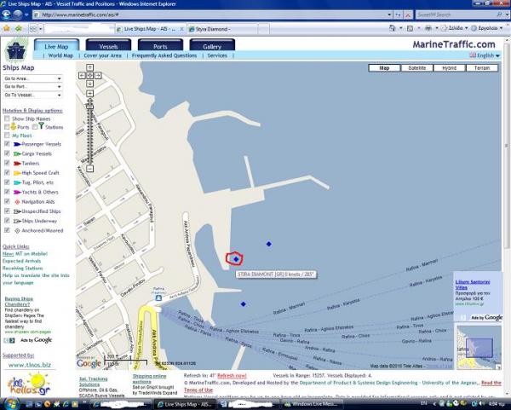Open the Go to Port dropdown
Screen dimensions: 511x410
[x=32, y=86]
